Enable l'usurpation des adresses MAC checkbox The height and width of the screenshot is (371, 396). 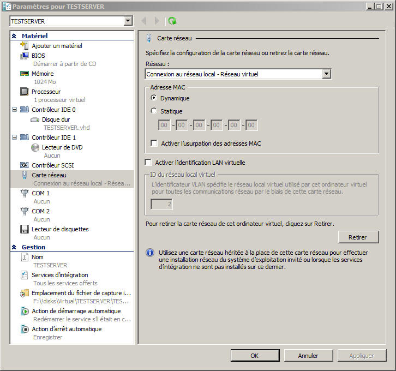pyautogui.click(x=154, y=143)
